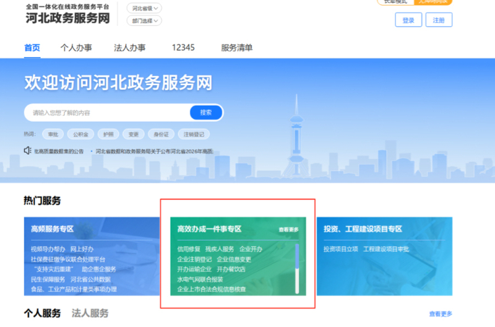Expand the 河北省级 region dropdown
Viewport: 495px width, 327px height.
144,8
